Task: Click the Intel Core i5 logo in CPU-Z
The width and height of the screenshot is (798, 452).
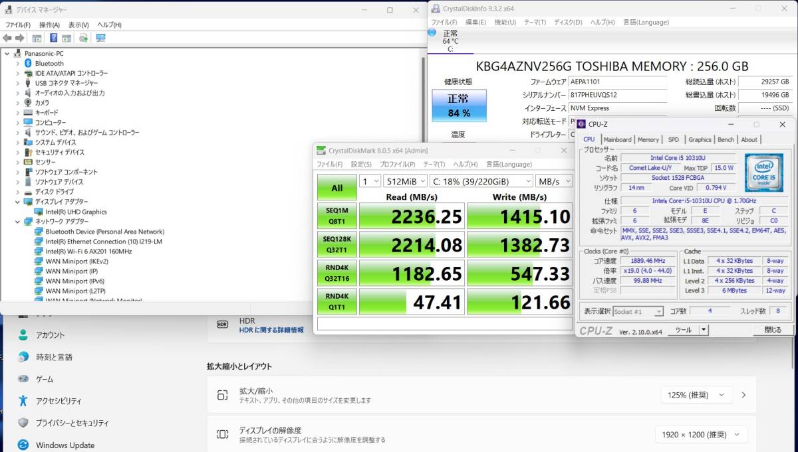Action: pyautogui.click(x=763, y=172)
